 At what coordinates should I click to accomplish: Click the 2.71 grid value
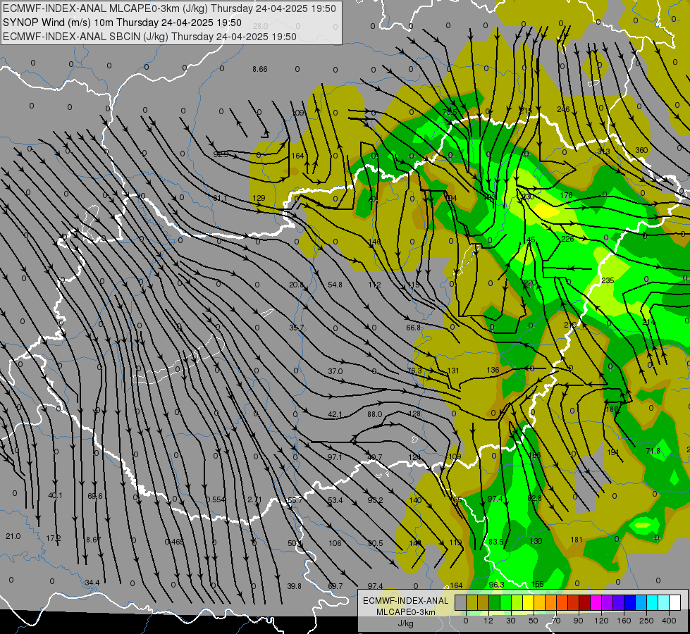pos(255,499)
